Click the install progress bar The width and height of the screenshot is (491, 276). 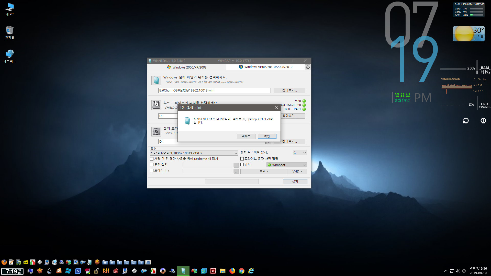232,182
